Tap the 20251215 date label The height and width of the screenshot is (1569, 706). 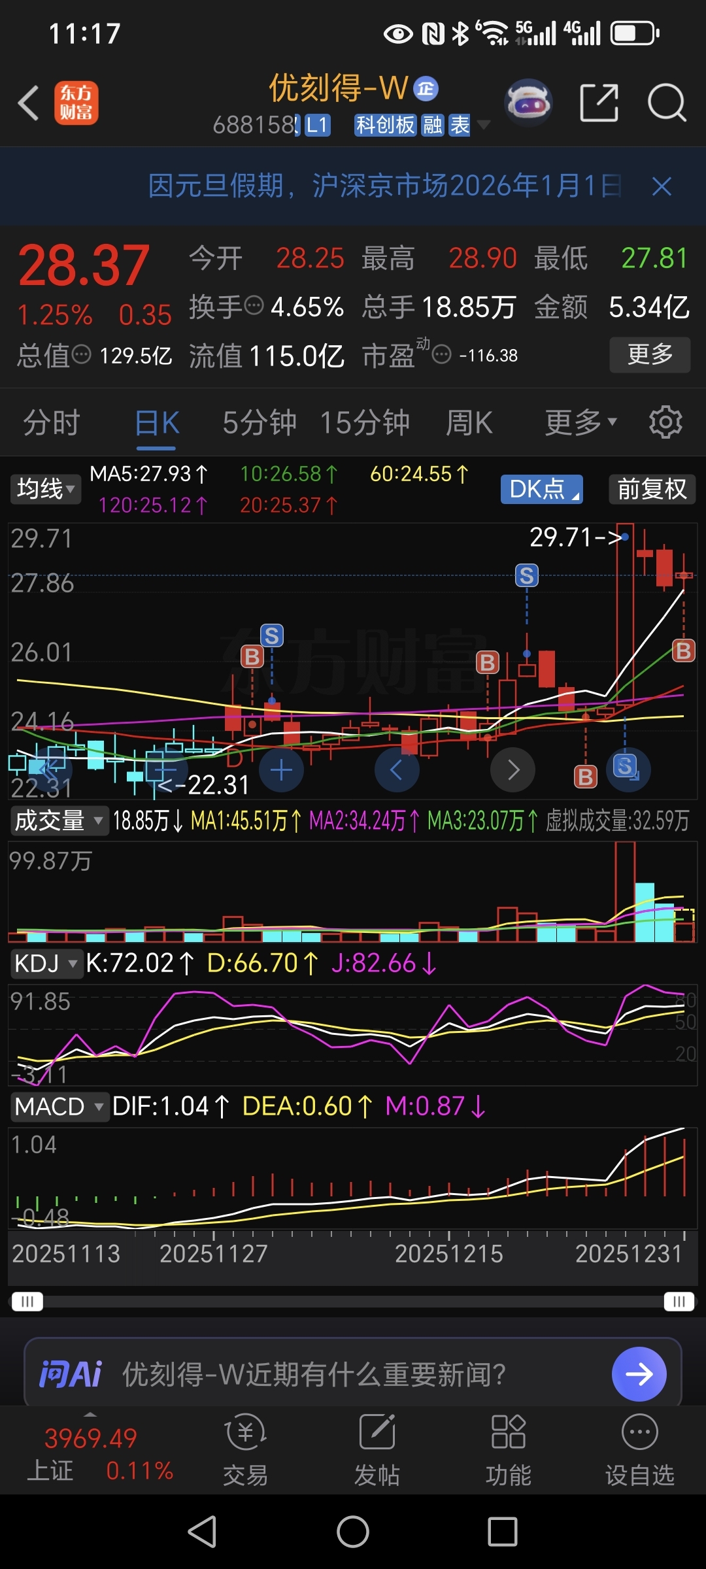pyautogui.click(x=449, y=1253)
